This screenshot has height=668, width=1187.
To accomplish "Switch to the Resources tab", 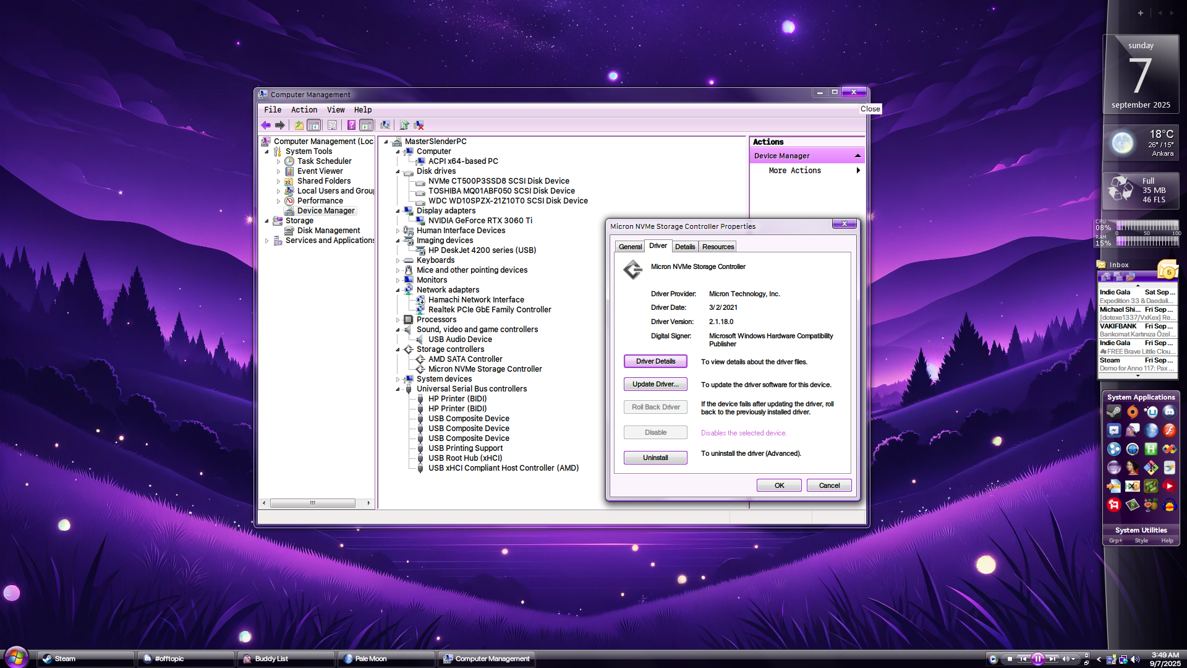I will pyautogui.click(x=718, y=247).
